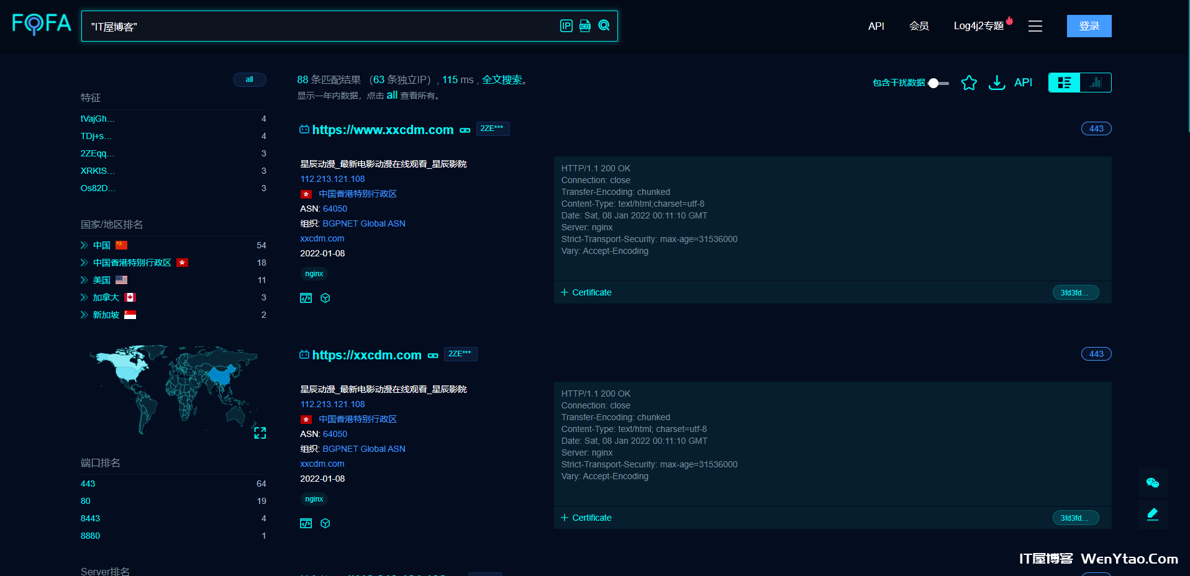Expand the world map fullscreen icon
The image size is (1190, 576).
coord(260,433)
